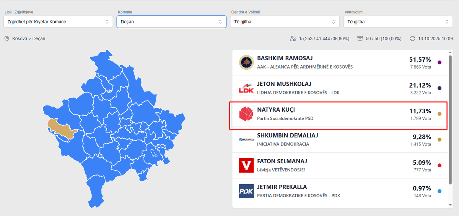This screenshot has height=216, width=459.
Task: Click the refresh icon beside the timestamp
Action: click(412, 38)
